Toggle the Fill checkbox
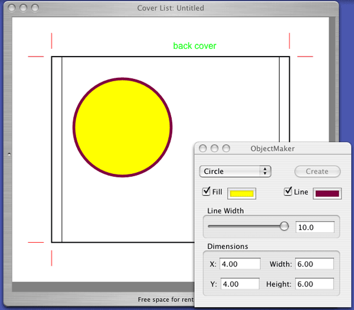Image resolution: width=354 pixels, height=310 pixels. click(x=206, y=192)
